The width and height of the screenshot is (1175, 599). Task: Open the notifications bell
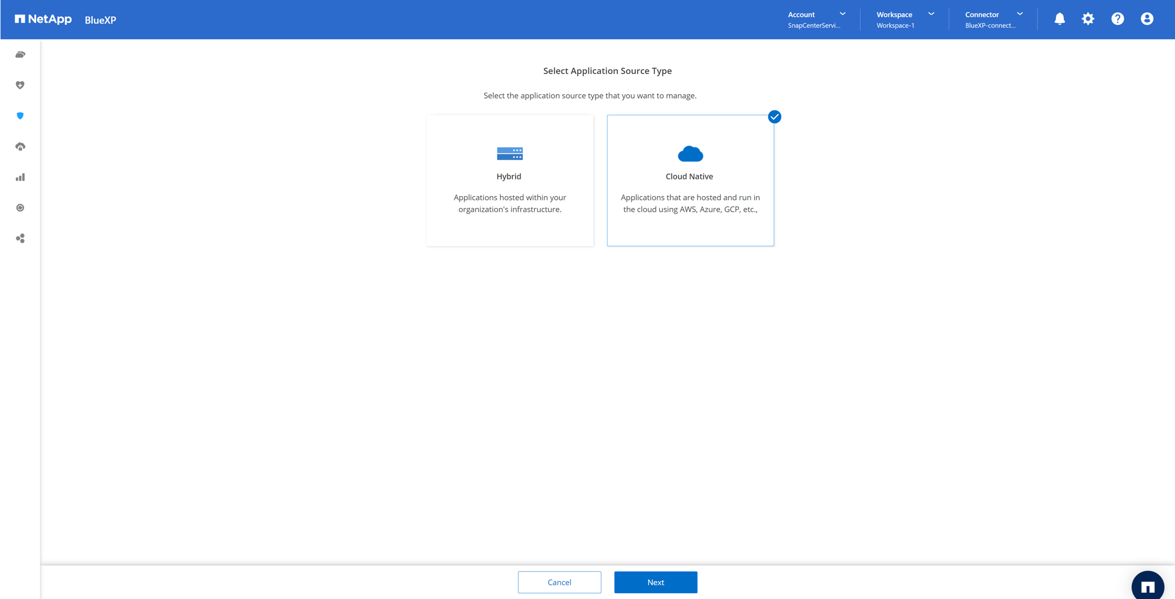[1060, 19]
